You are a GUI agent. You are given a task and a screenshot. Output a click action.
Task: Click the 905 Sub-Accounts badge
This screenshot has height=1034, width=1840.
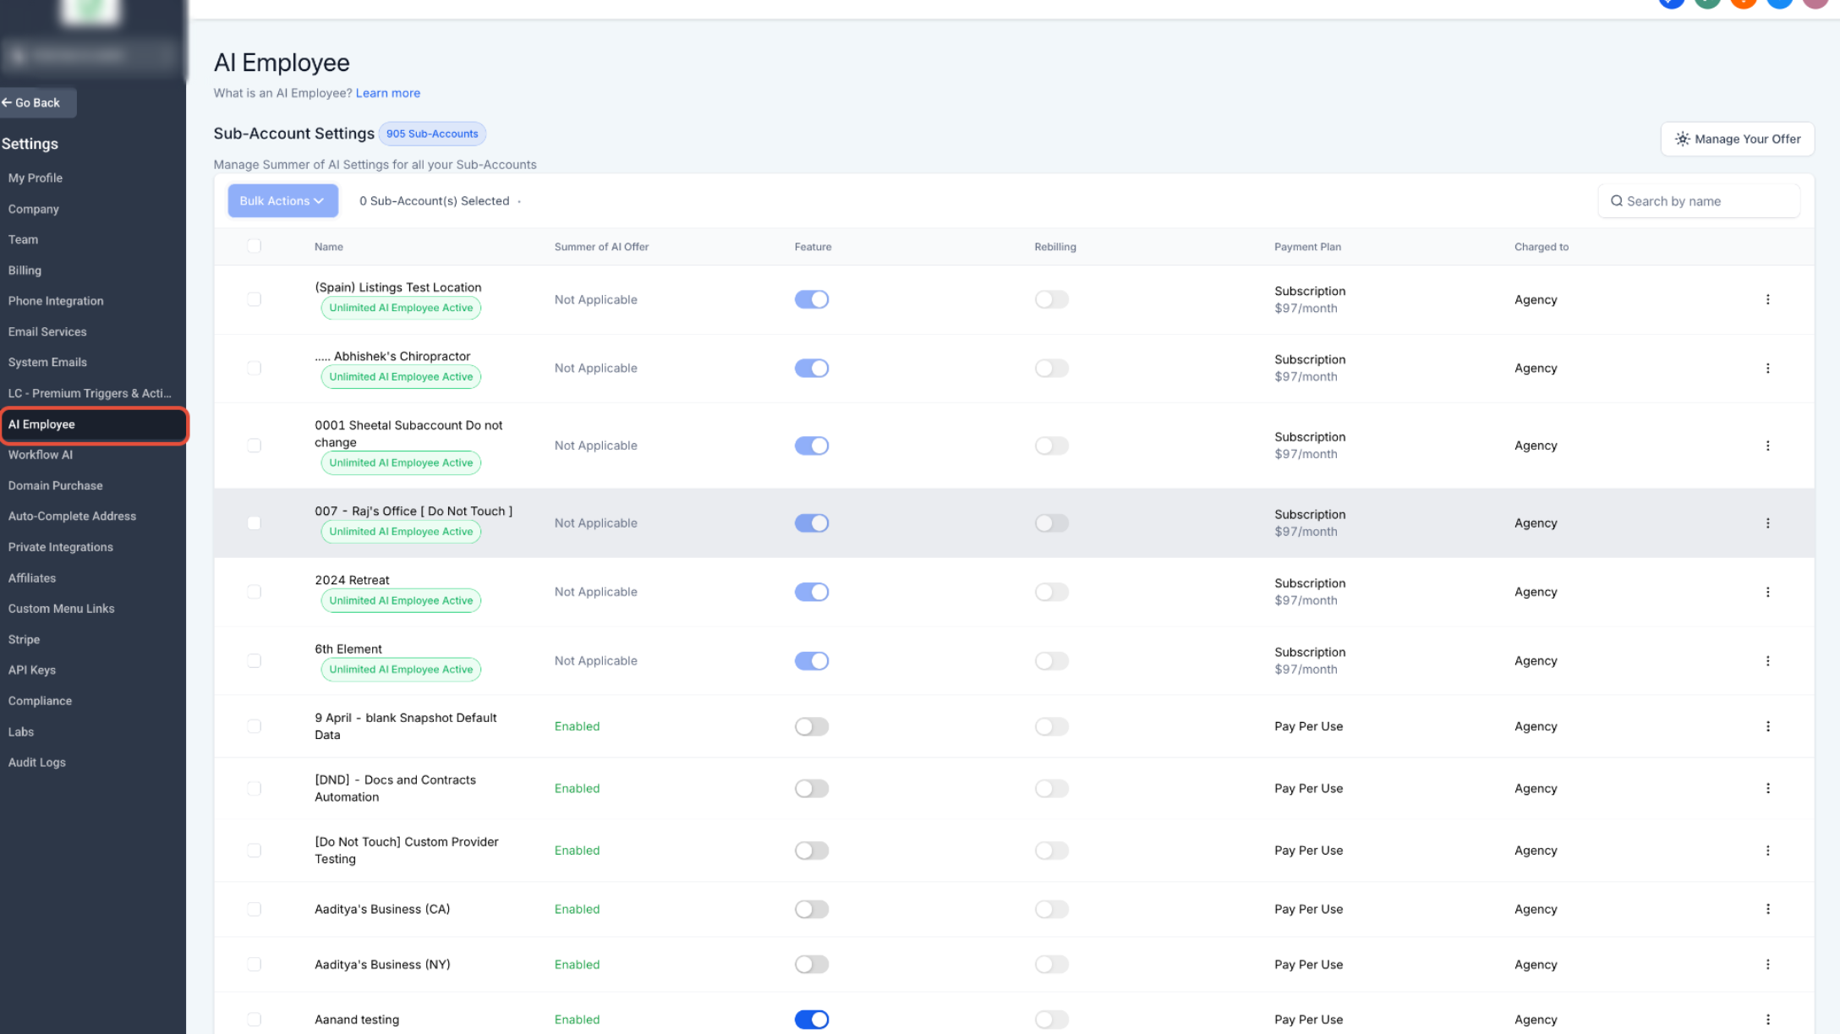click(x=432, y=134)
